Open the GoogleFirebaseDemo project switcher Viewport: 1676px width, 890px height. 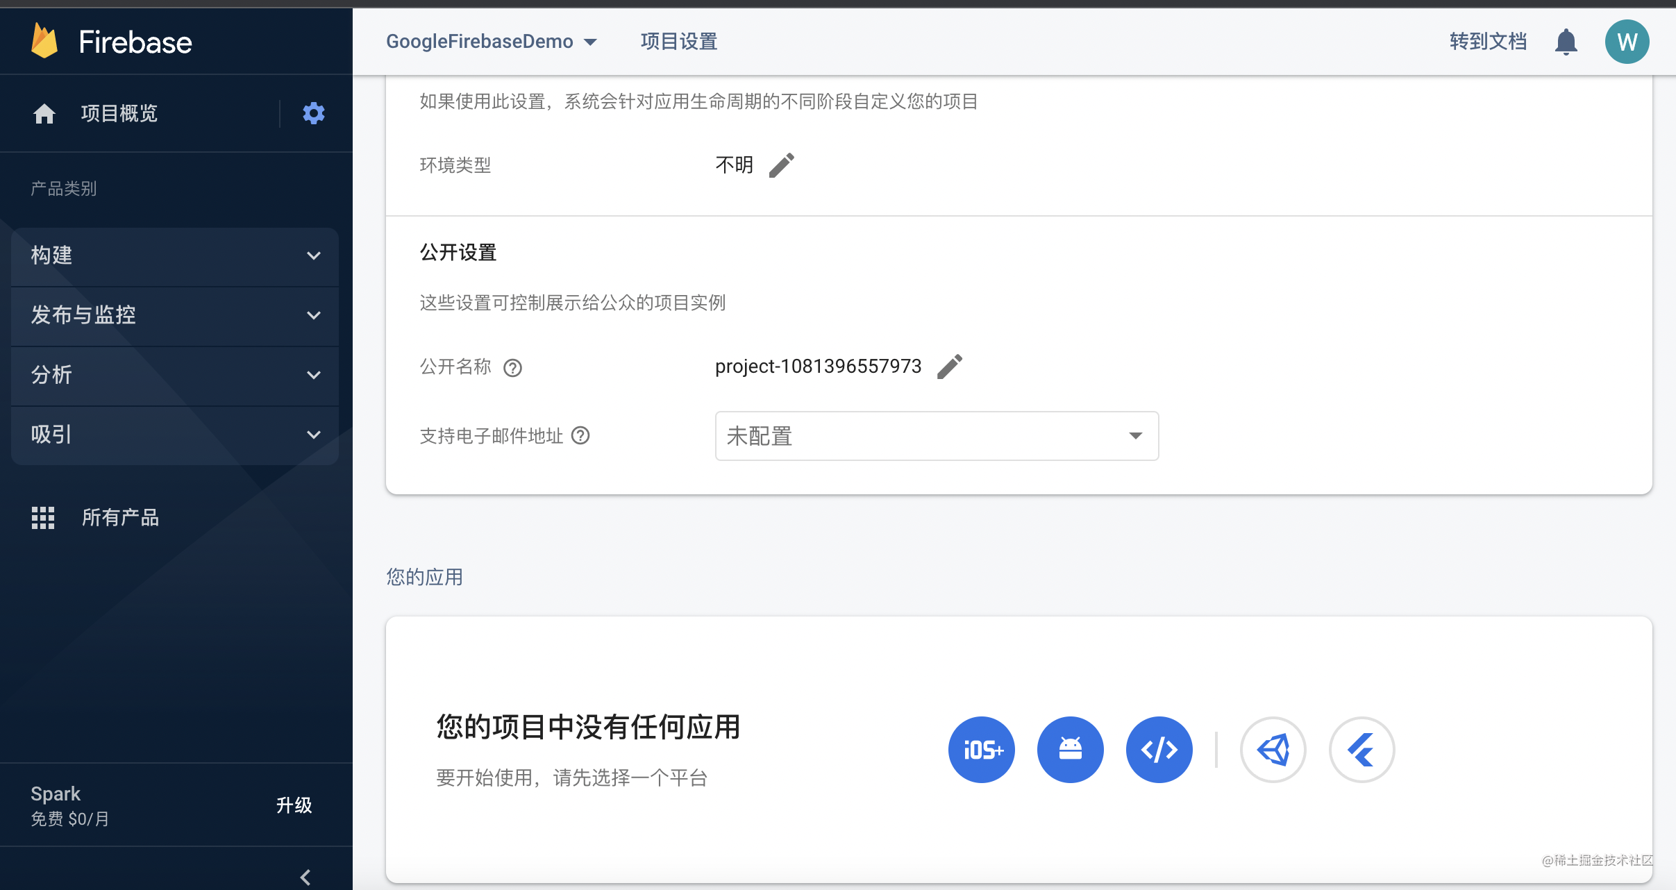click(492, 42)
